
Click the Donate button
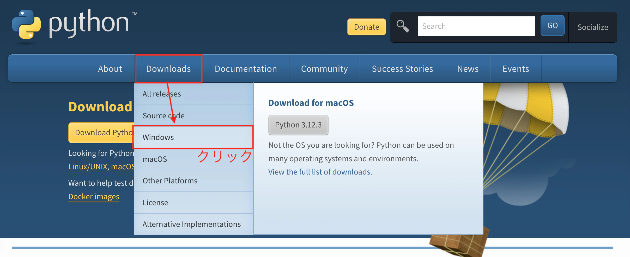367,27
